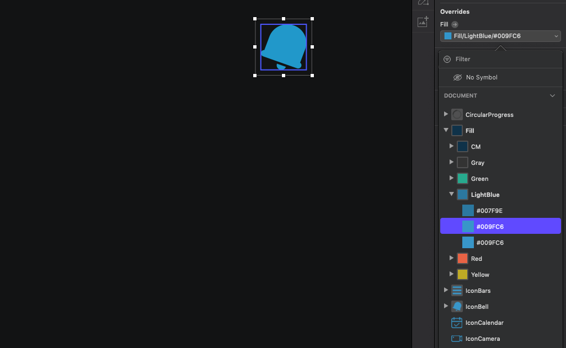Select the #007F9E color swatch

pyautogui.click(x=468, y=211)
